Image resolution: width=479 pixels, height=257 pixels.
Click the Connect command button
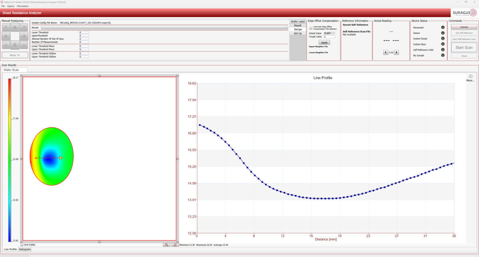(x=463, y=27)
